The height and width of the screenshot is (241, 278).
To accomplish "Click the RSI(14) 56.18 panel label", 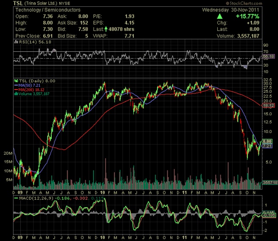I will 35,42.
